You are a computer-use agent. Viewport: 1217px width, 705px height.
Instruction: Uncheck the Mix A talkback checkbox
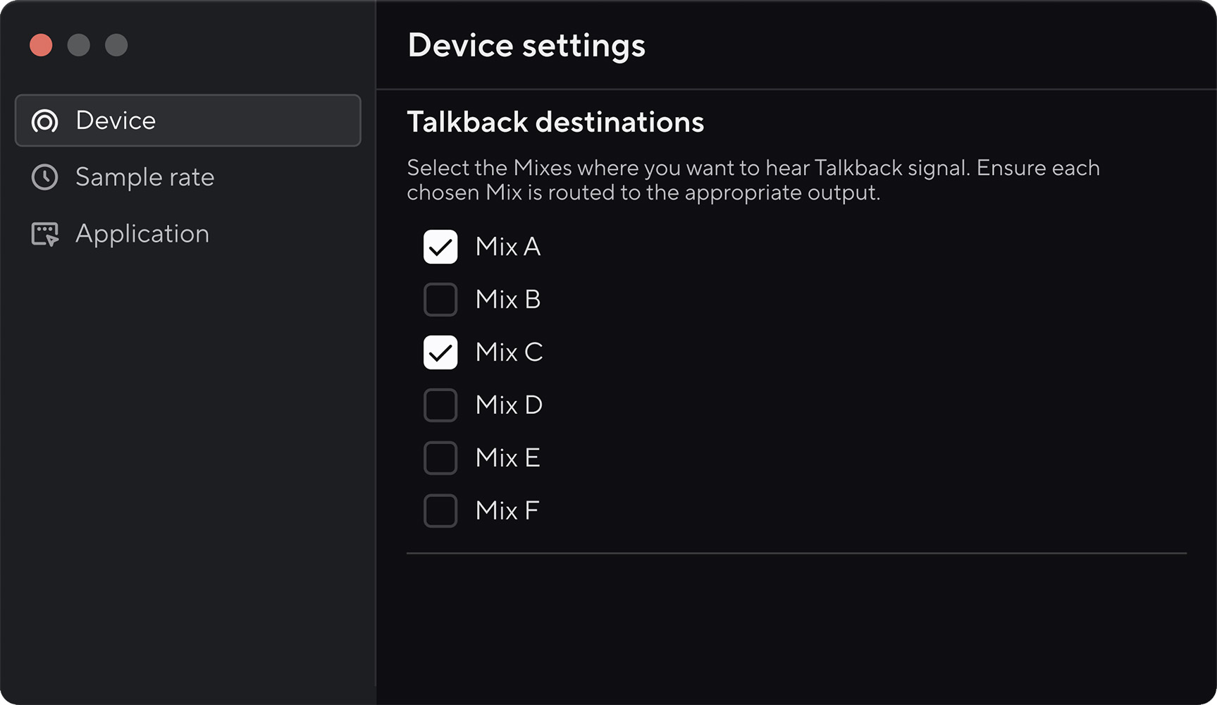[x=440, y=247]
